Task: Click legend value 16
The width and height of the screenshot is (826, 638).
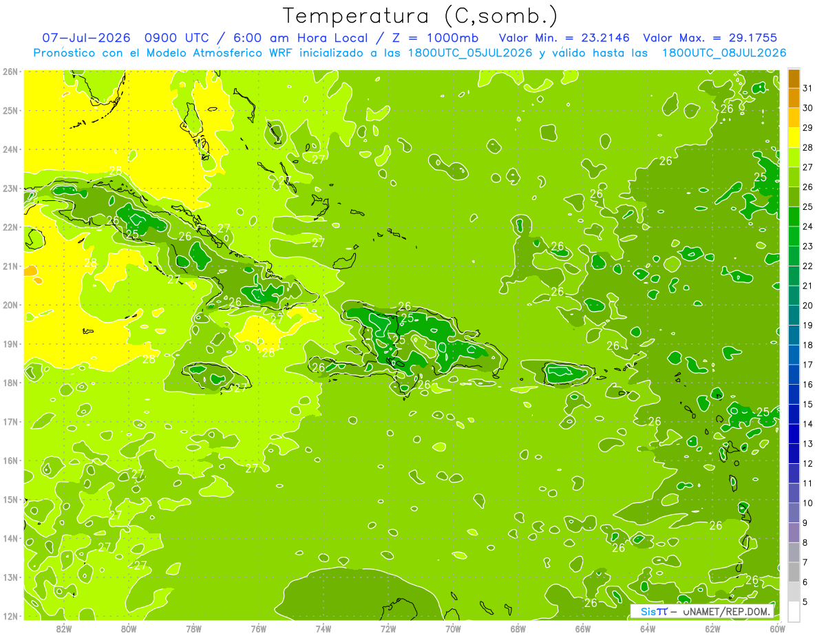Action: pos(808,385)
